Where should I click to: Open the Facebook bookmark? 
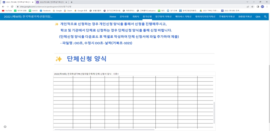(45, 11)
